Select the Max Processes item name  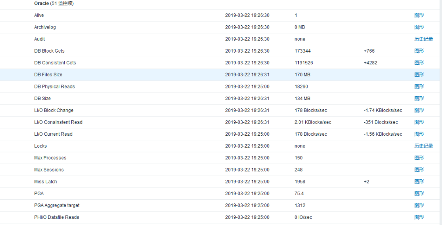50,158
